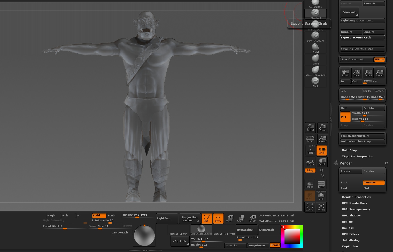Click the Zoom button in Document panel
The image size is (393, 252).
(357, 73)
